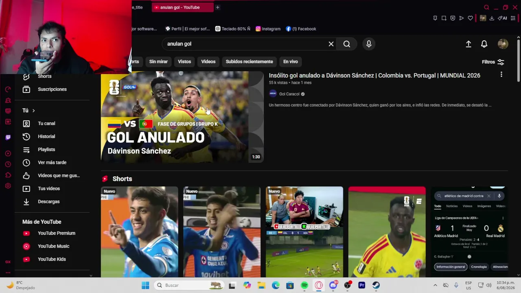Select the Sin mirar filter chip

point(158,61)
